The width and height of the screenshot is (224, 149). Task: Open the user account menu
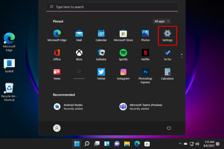click(x=57, y=128)
